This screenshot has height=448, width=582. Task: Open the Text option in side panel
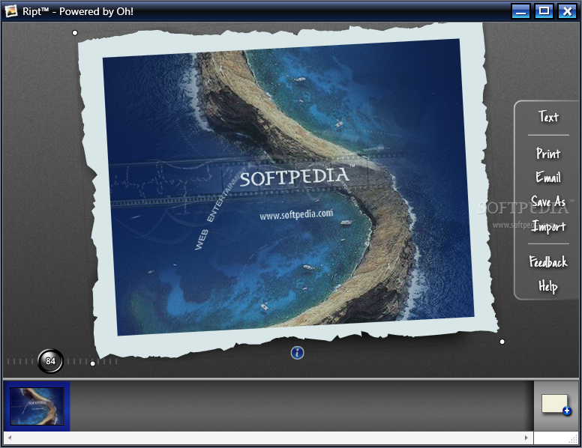[x=548, y=117]
